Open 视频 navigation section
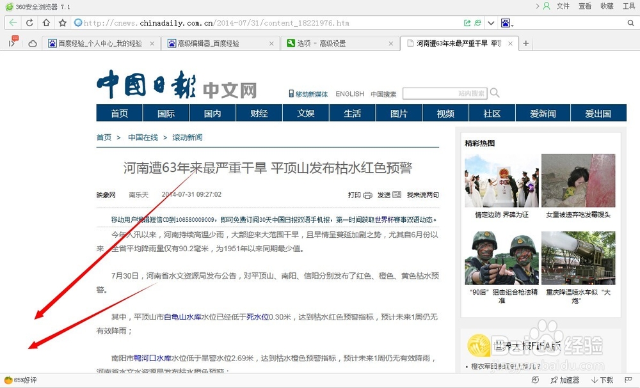The width and height of the screenshot is (640, 388). click(445, 113)
